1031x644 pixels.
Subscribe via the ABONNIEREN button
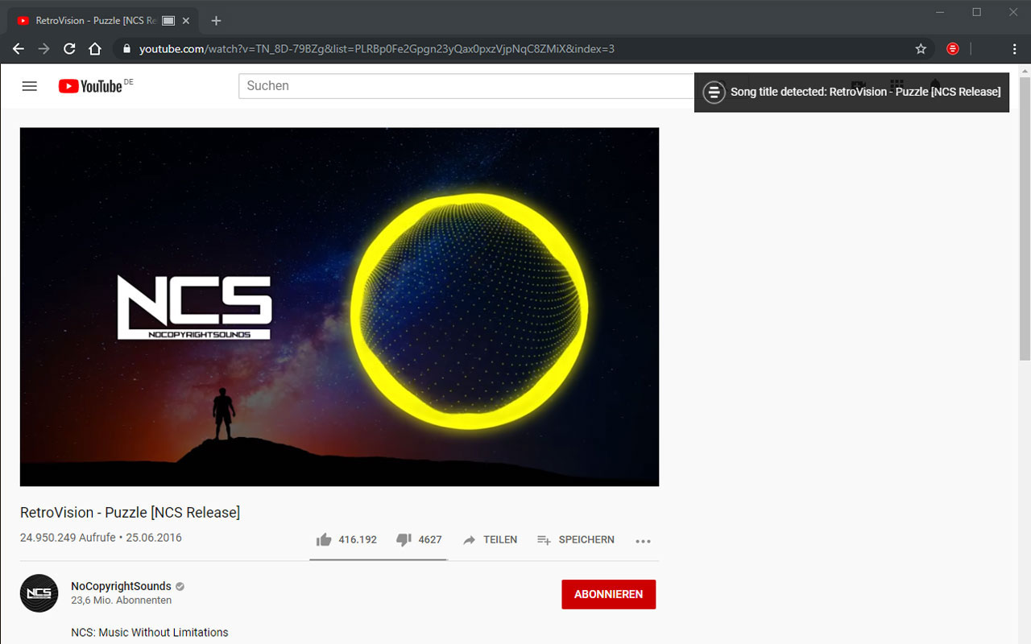point(608,594)
